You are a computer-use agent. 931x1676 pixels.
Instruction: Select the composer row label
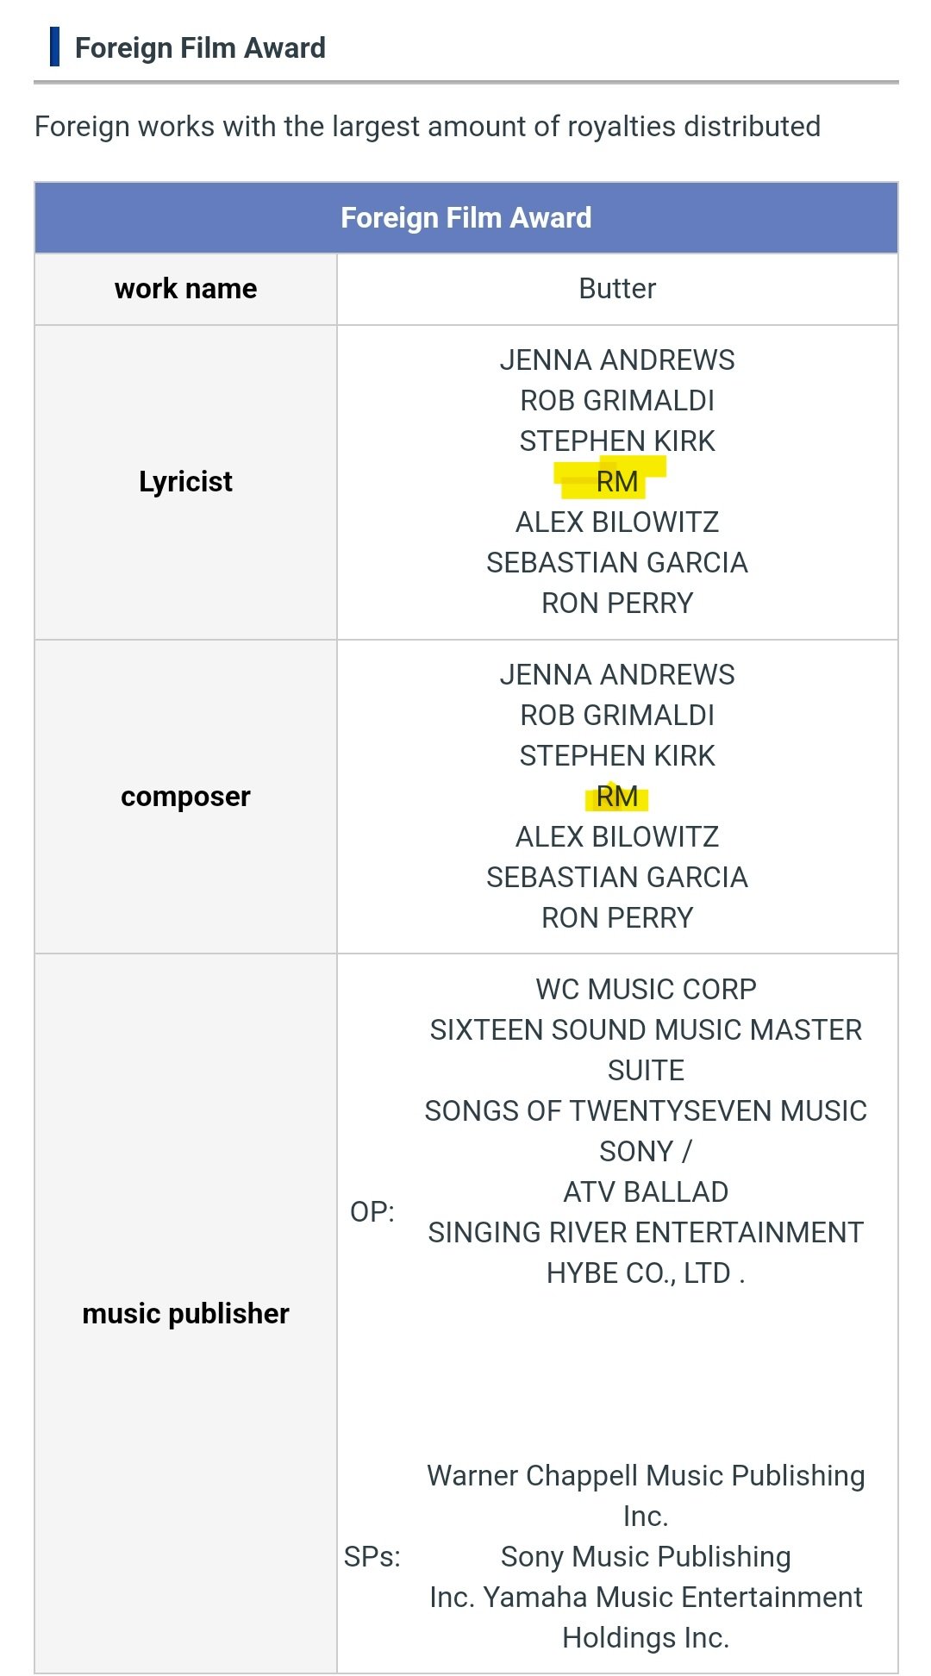click(185, 797)
